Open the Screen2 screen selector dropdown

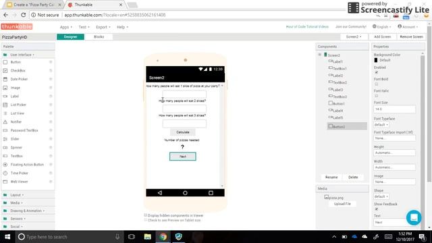click(x=354, y=36)
